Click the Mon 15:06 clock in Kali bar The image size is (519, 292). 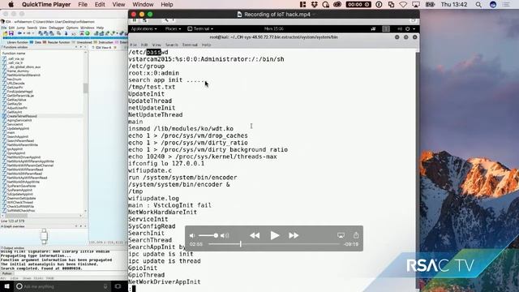273,29
